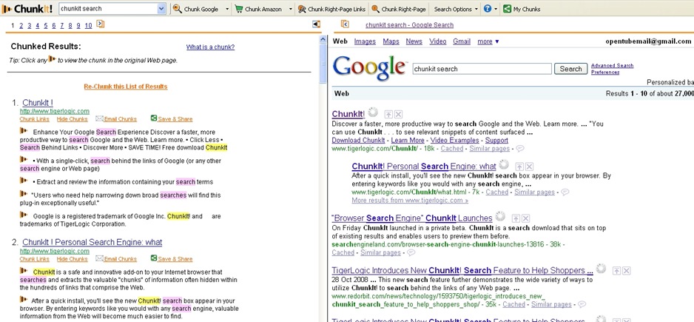Click the remove X on first Google result
Viewport: 694px width, 322px height.
(x=398, y=114)
